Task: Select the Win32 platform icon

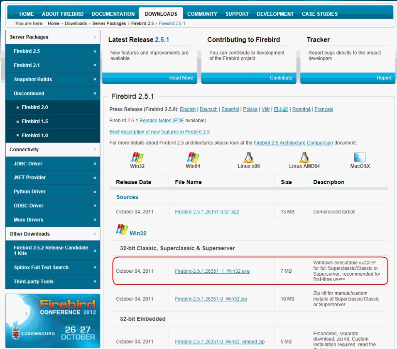Action: tap(137, 157)
